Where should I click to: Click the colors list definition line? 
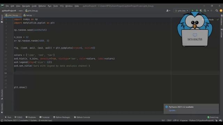(34, 55)
